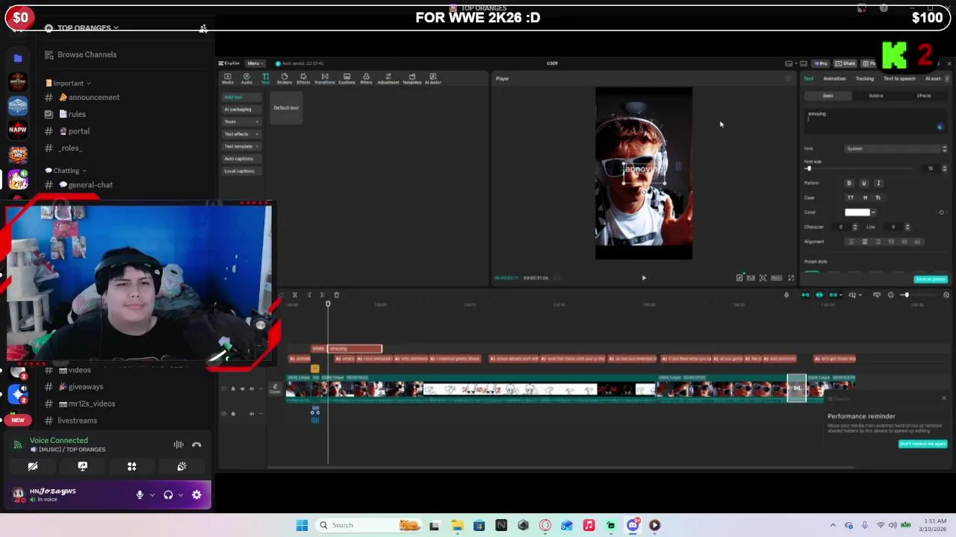Expand the CapCut Menu dropdown
This screenshot has height=537, width=956.
[255, 63]
